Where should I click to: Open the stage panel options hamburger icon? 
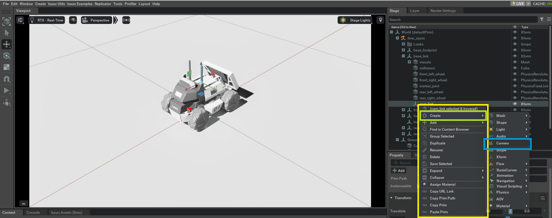coord(549,19)
